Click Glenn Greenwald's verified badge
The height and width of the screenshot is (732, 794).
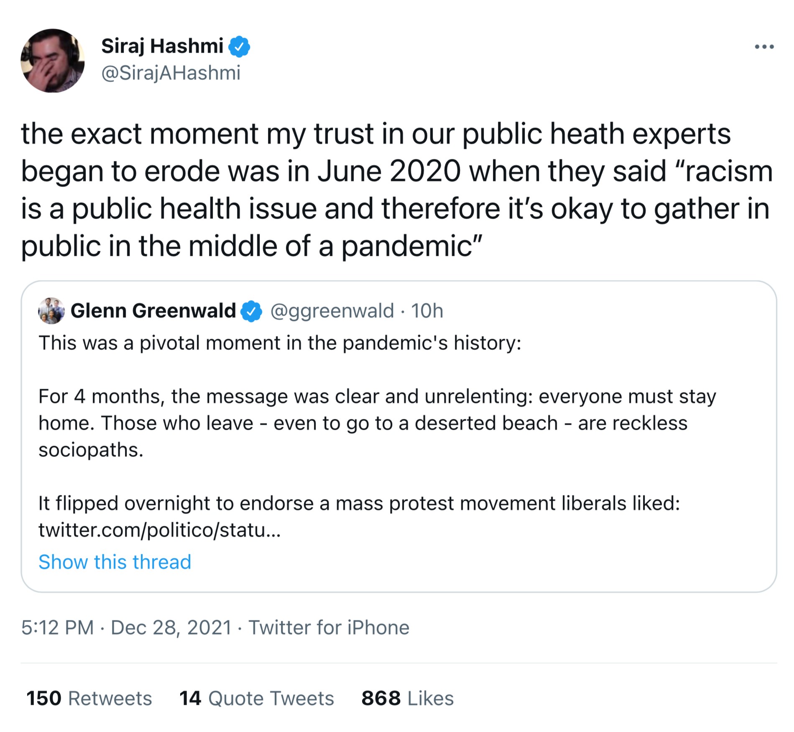point(251,311)
